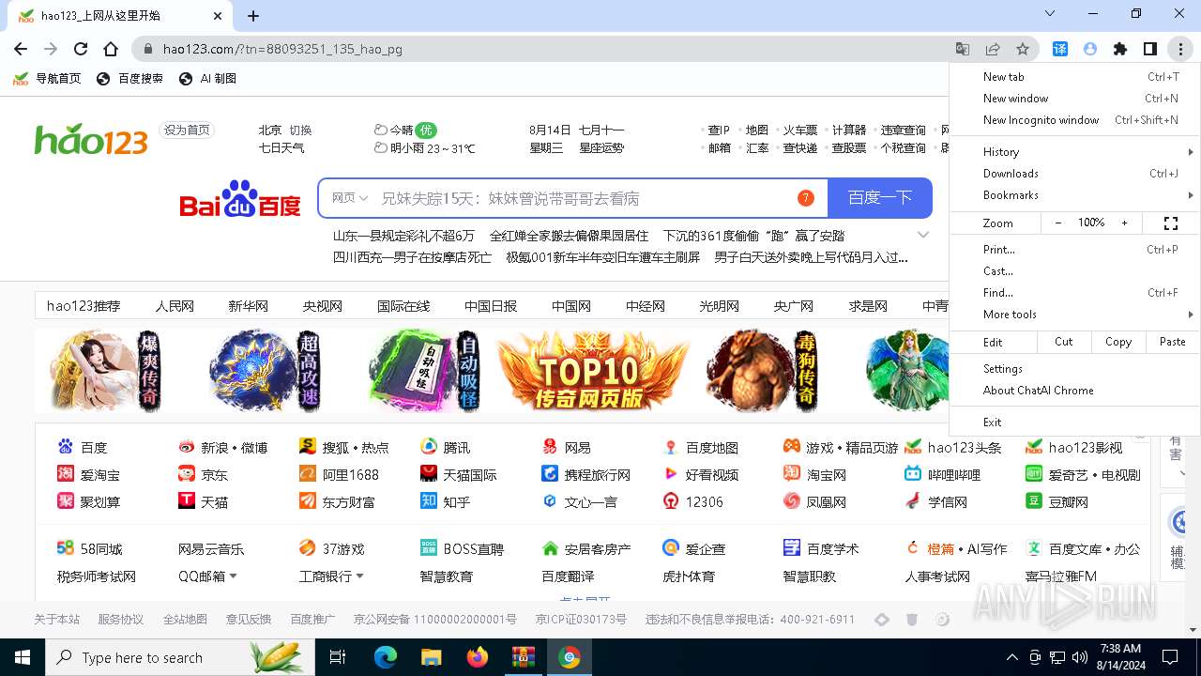The width and height of the screenshot is (1201, 676).
Task: Click the Paste button in Edit row
Action: coord(1172,342)
